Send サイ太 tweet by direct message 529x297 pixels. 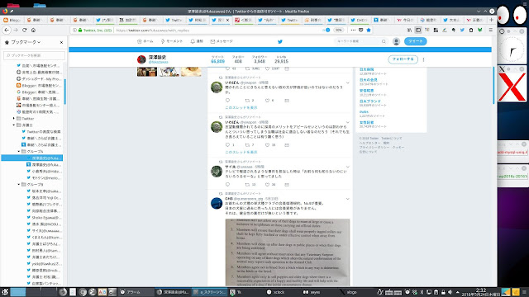pyautogui.click(x=287, y=185)
